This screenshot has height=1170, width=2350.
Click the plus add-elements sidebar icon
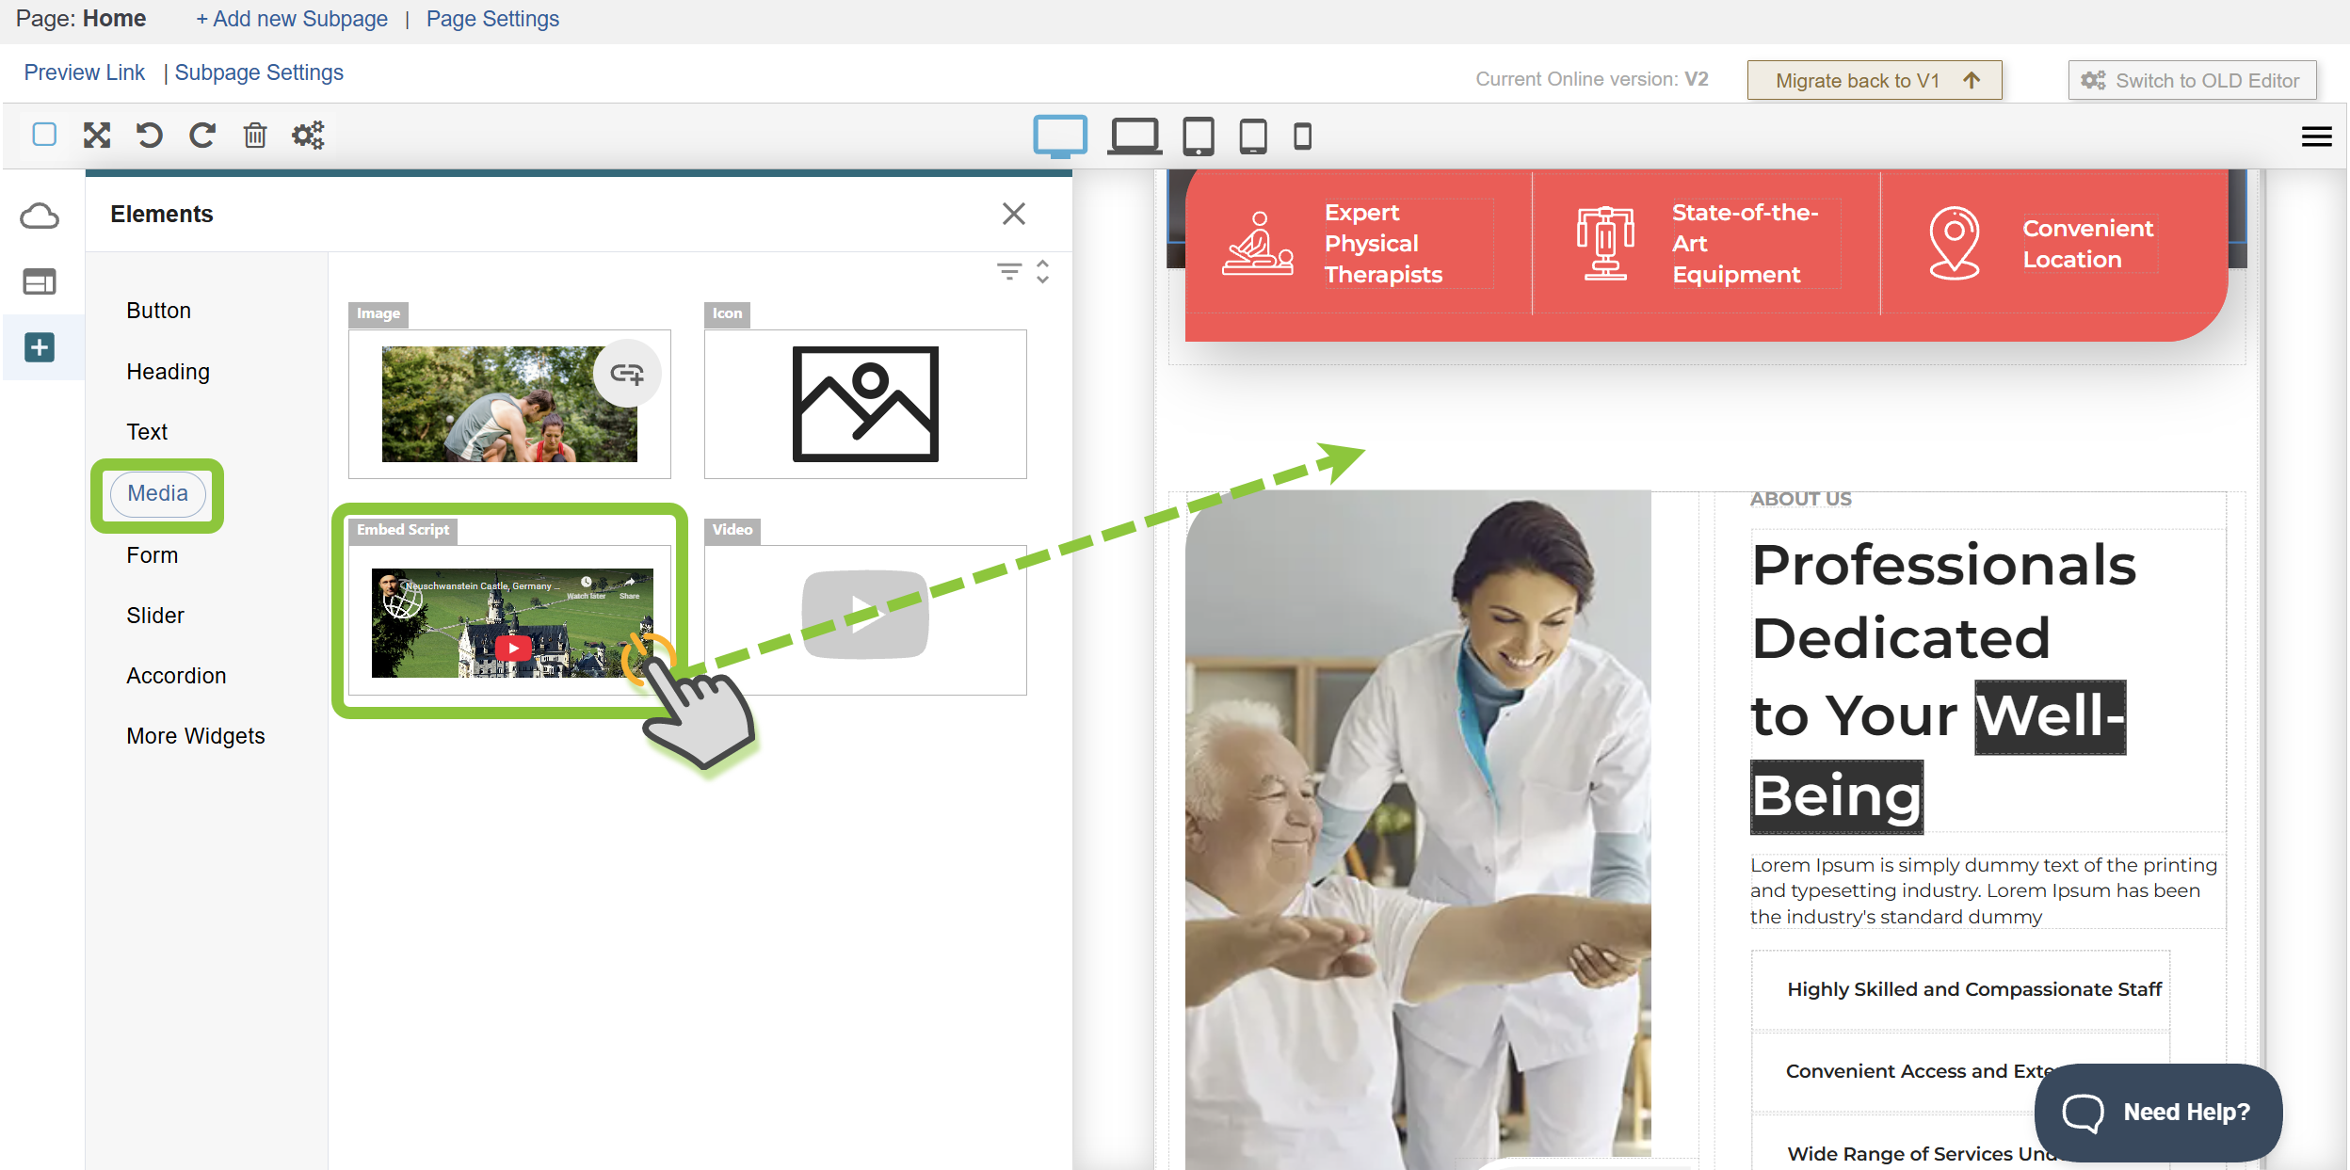point(40,347)
